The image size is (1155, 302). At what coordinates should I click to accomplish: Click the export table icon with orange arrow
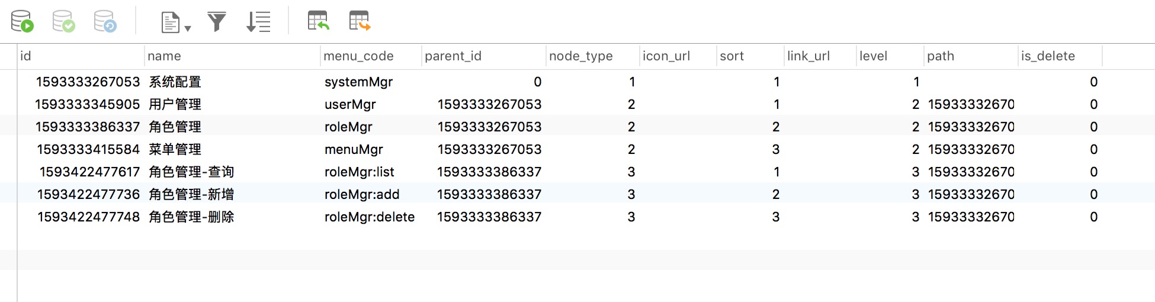[360, 21]
